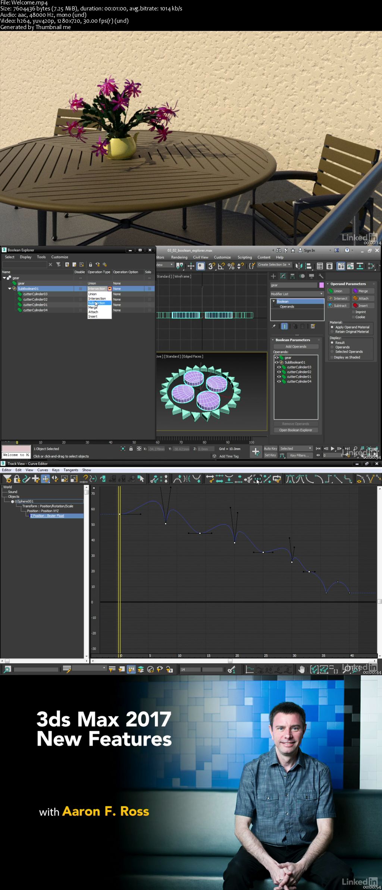Open the Create command panel tab
382x890 pixels.
point(273,276)
